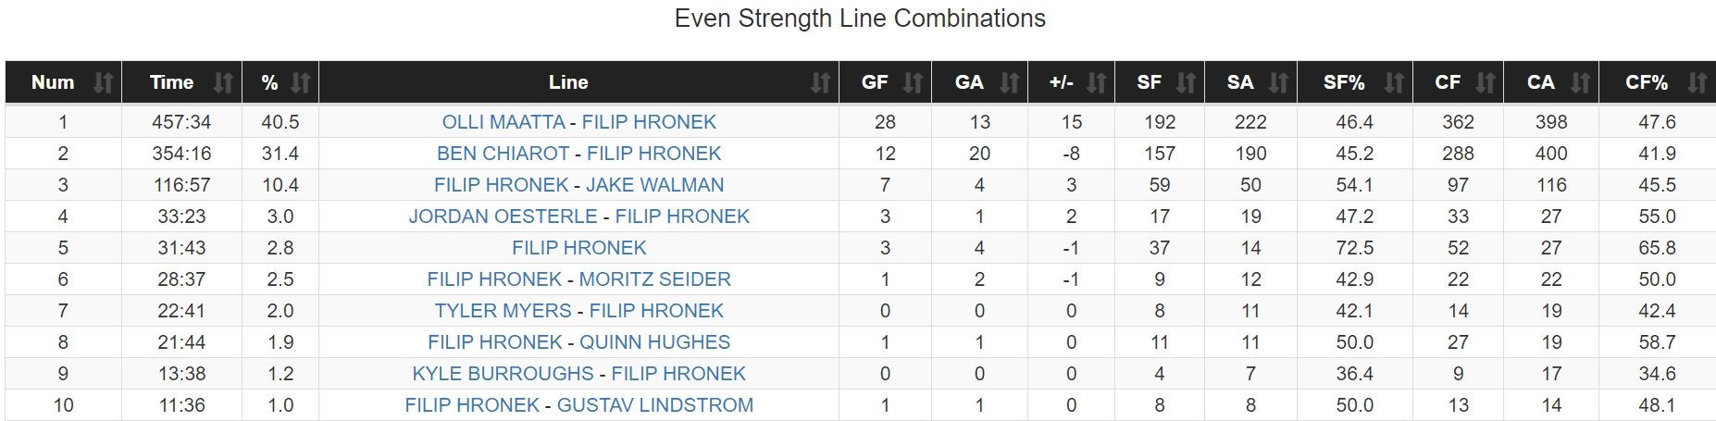Sort by Time using its sort icon
This screenshot has height=421, width=1716.
pos(223,83)
